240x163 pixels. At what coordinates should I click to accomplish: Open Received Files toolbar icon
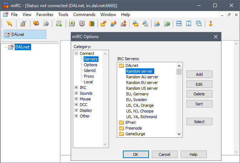(x=135, y=23)
